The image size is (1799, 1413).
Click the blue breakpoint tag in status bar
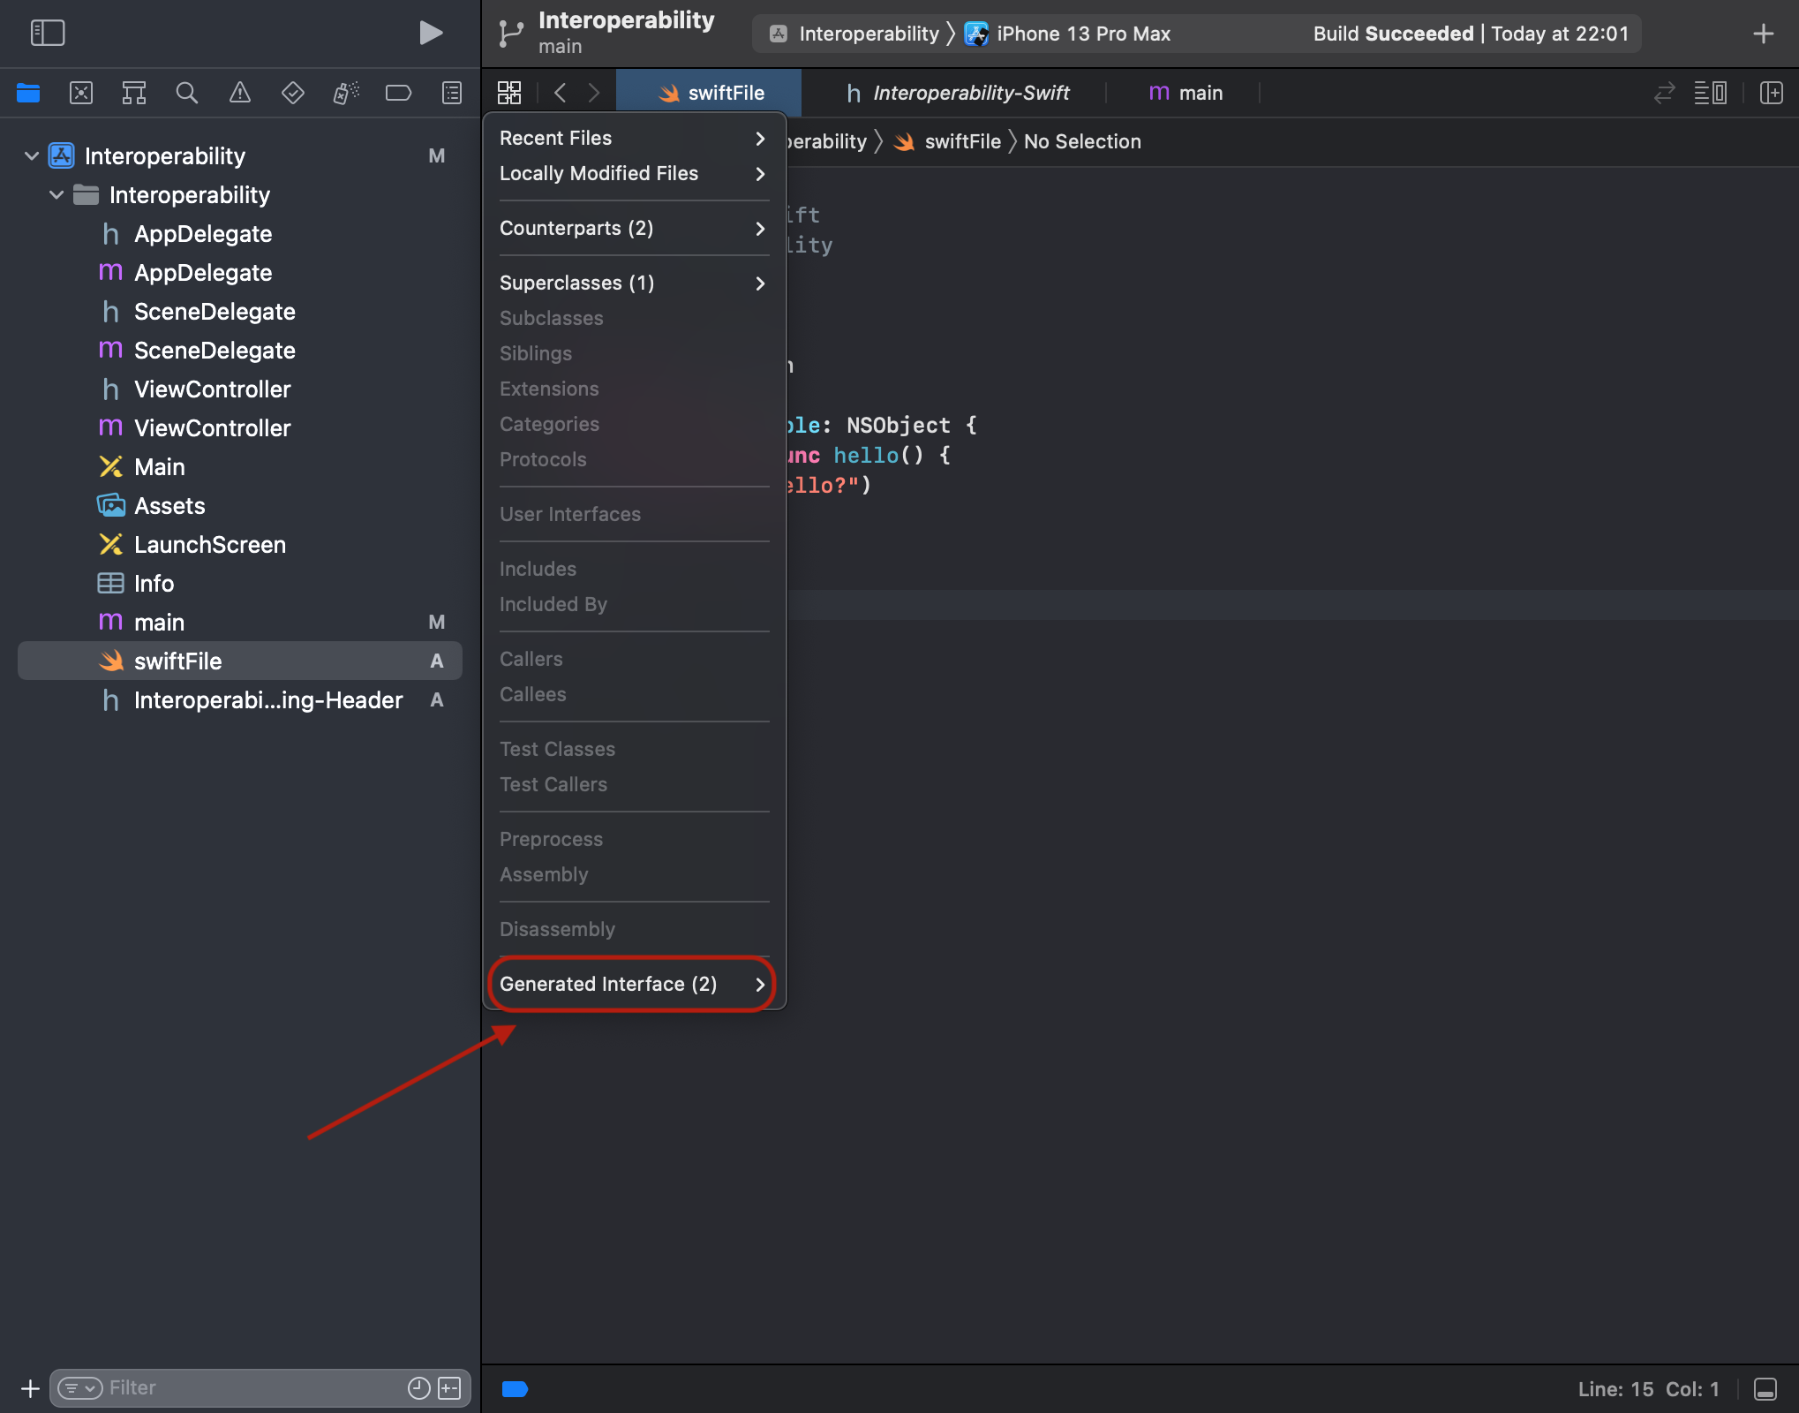click(x=515, y=1389)
